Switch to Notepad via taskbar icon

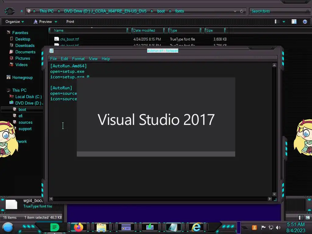[173, 227]
